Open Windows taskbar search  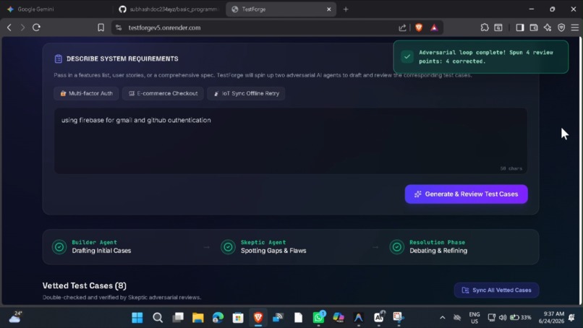pos(158,318)
